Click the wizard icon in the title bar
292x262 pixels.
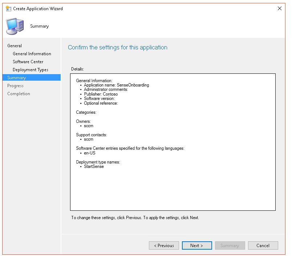tap(8, 8)
